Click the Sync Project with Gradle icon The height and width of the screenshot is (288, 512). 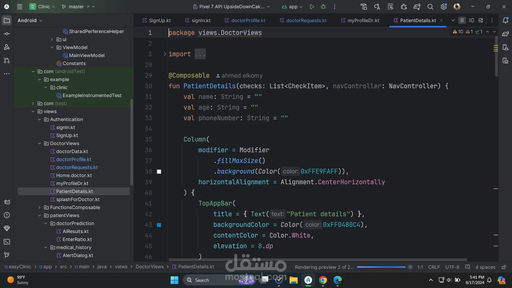[x=417, y=7]
